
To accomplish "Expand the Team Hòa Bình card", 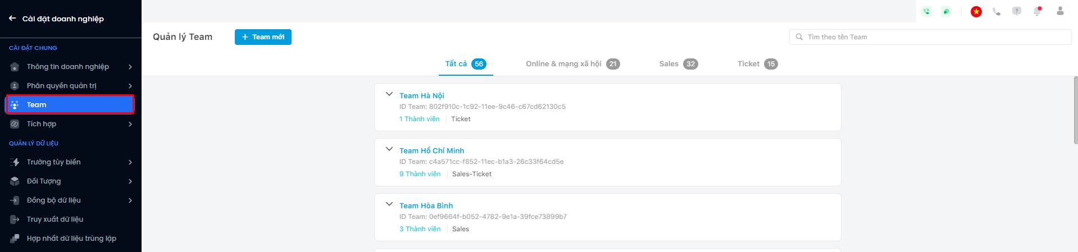I will [x=389, y=204].
